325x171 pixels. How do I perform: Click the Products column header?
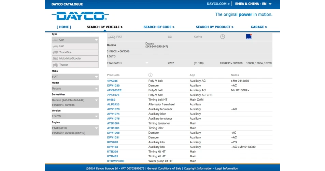point(113,75)
